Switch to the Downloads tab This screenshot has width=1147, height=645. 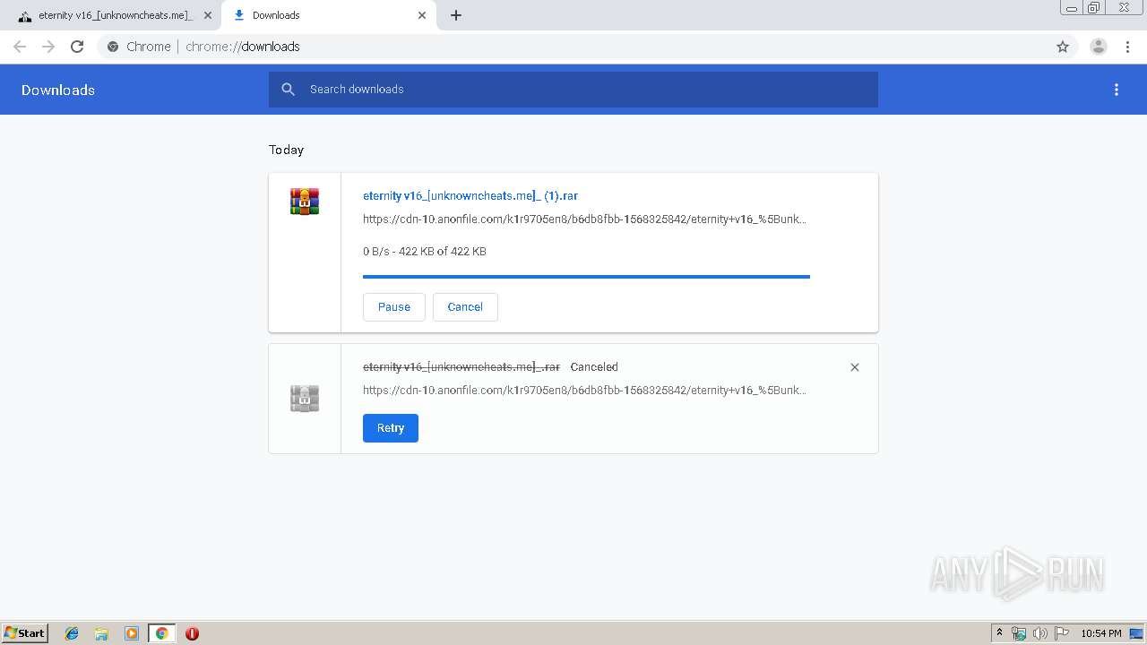328,15
